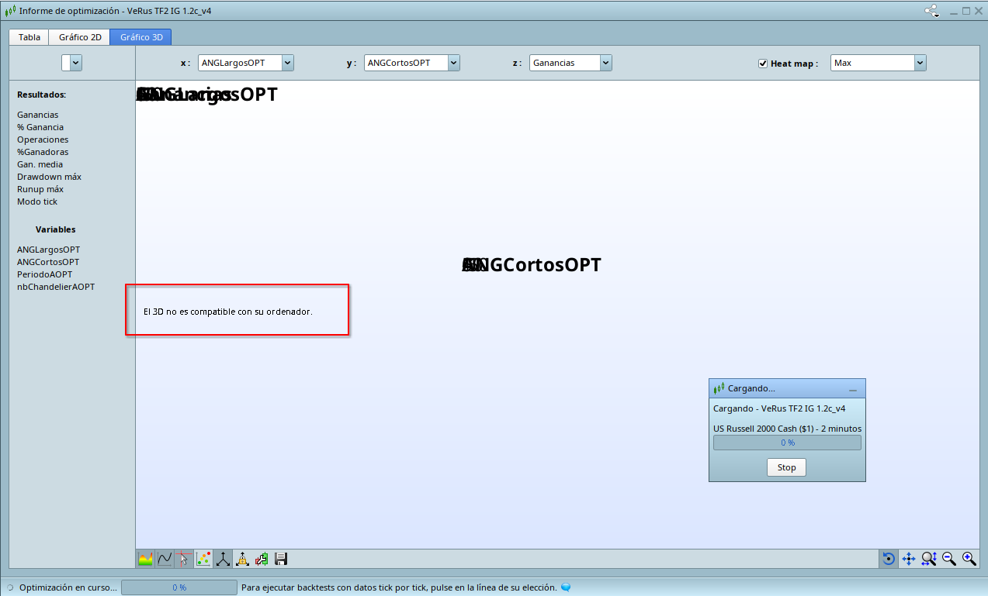Open the x axis ANGLargosOPT dropdown
The image size is (988, 596).
[x=287, y=63]
